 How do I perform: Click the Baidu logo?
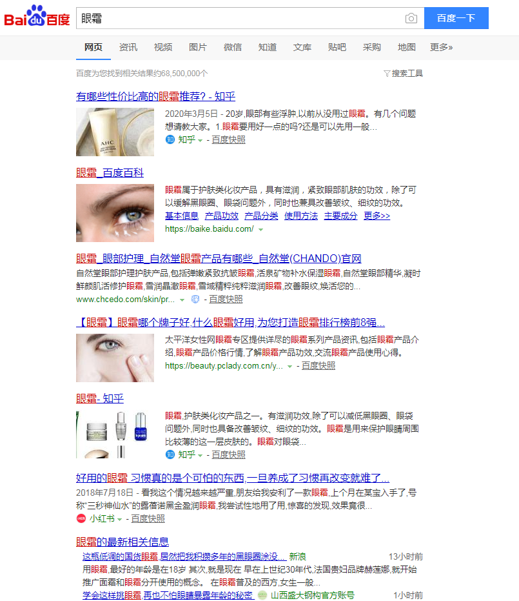(x=37, y=16)
